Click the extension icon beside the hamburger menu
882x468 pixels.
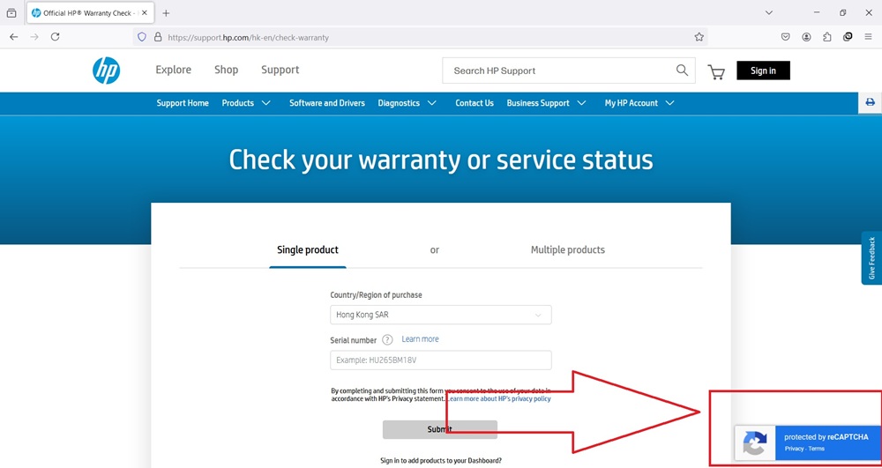click(848, 37)
